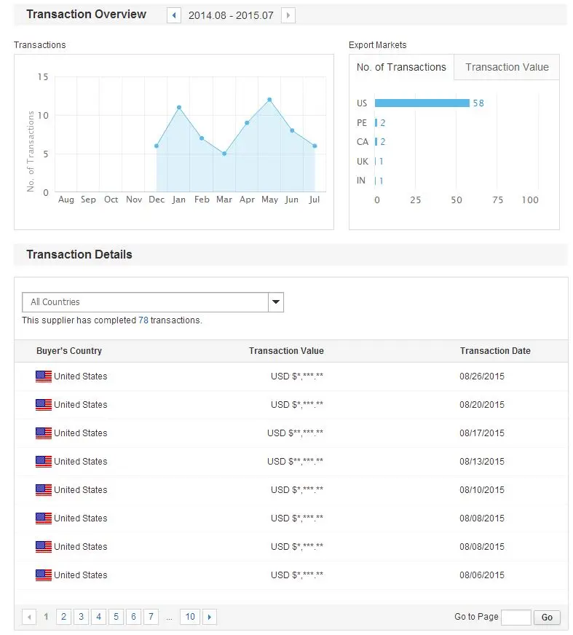Click US flag in 08/26/2015 transaction row
The image size is (573, 635).
tap(44, 376)
